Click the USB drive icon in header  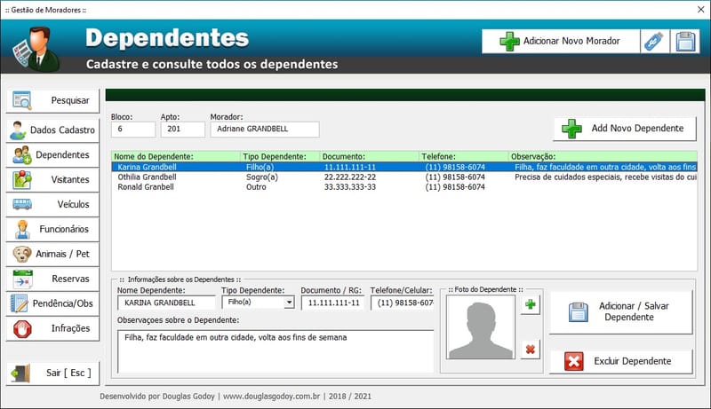point(653,41)
